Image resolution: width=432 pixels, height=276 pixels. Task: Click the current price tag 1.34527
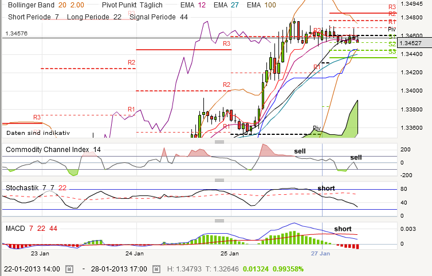click(414, 43)
